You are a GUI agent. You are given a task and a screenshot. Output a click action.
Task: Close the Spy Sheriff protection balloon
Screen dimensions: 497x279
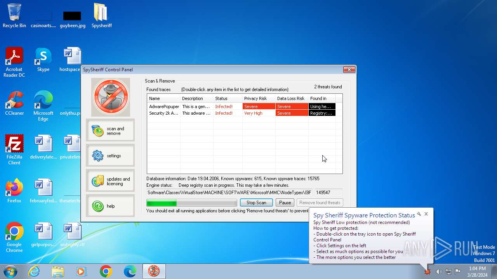pyautogui.click(x=426, y=214)
